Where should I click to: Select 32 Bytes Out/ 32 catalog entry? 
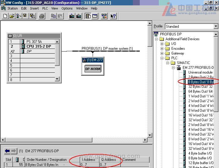[x=201, y=87]
